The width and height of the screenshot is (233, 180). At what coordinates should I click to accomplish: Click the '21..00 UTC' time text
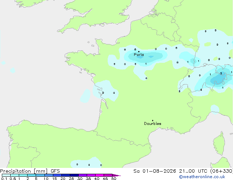pos(193,171)
